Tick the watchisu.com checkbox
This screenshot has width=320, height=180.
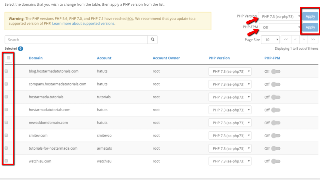coord(6,161)
